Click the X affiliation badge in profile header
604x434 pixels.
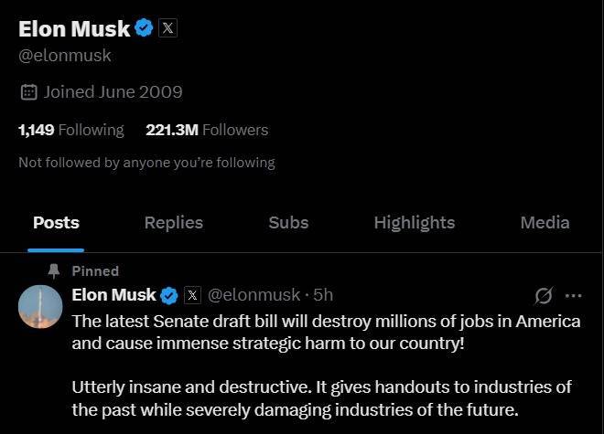167,28
